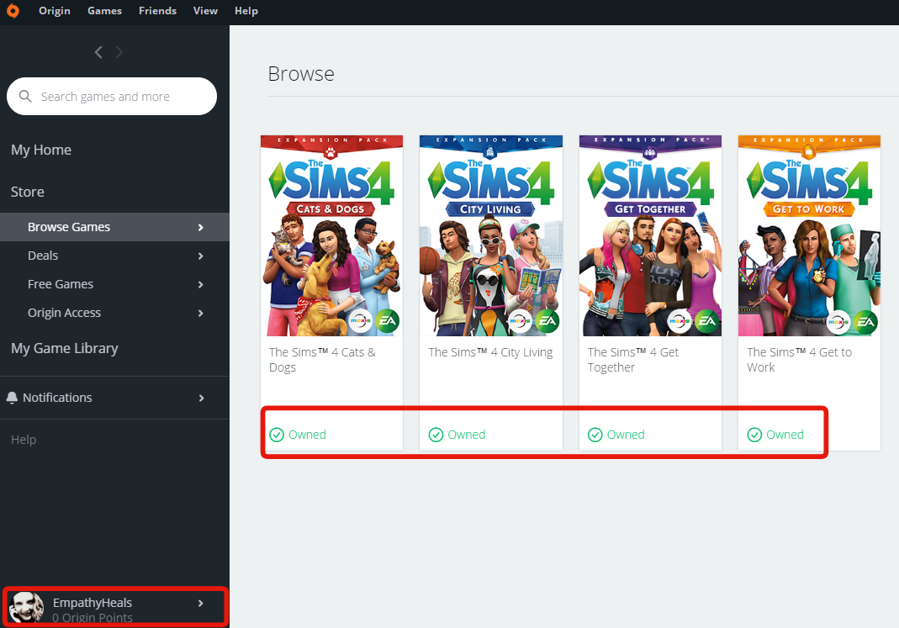Go to My Home

(x=41, y=150)
